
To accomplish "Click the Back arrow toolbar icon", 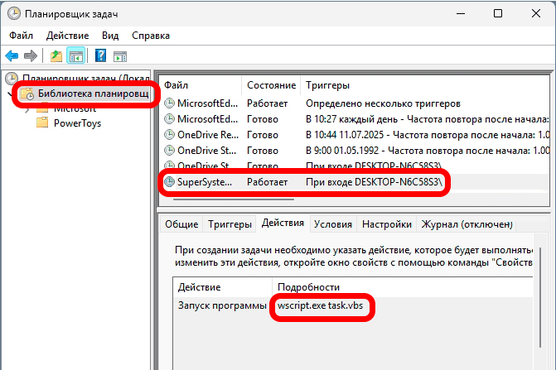I will [x=12, y=56].
